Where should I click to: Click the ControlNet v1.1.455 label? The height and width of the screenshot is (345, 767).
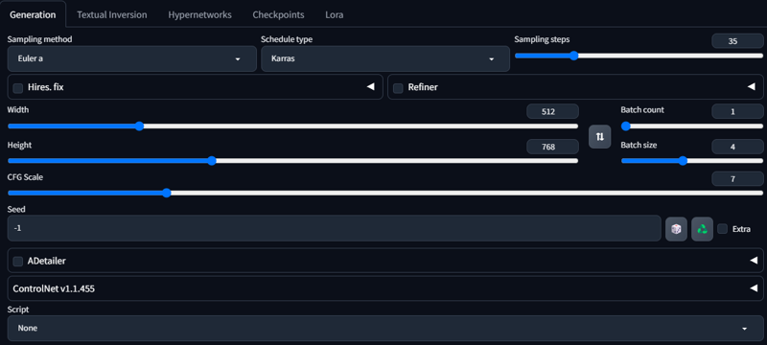[54, 288]
